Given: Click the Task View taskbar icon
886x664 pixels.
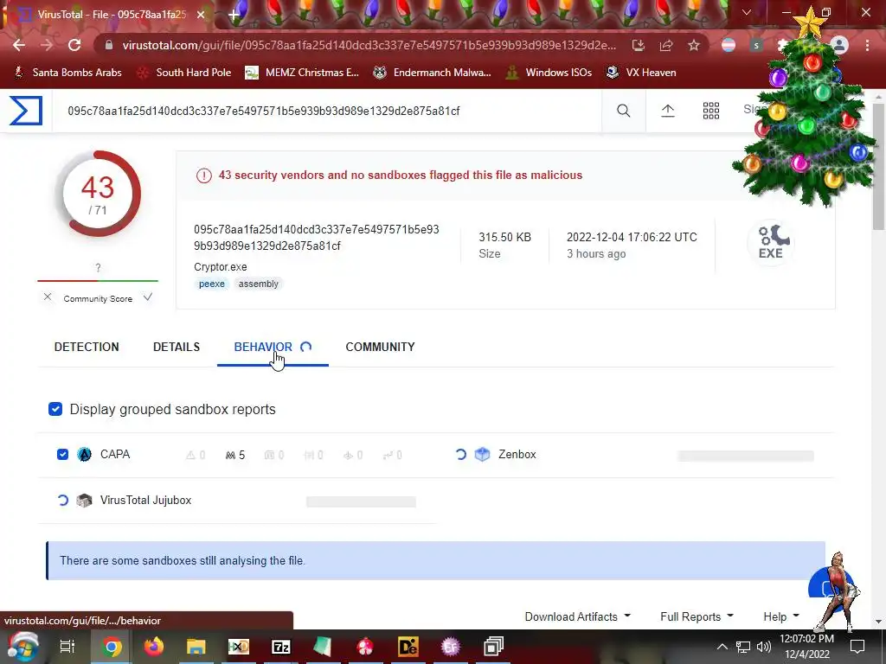Looking at the screenshot, I should point(67,647).
